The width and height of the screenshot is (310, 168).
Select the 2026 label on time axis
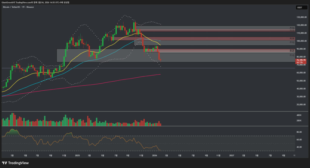click(154, 155)
